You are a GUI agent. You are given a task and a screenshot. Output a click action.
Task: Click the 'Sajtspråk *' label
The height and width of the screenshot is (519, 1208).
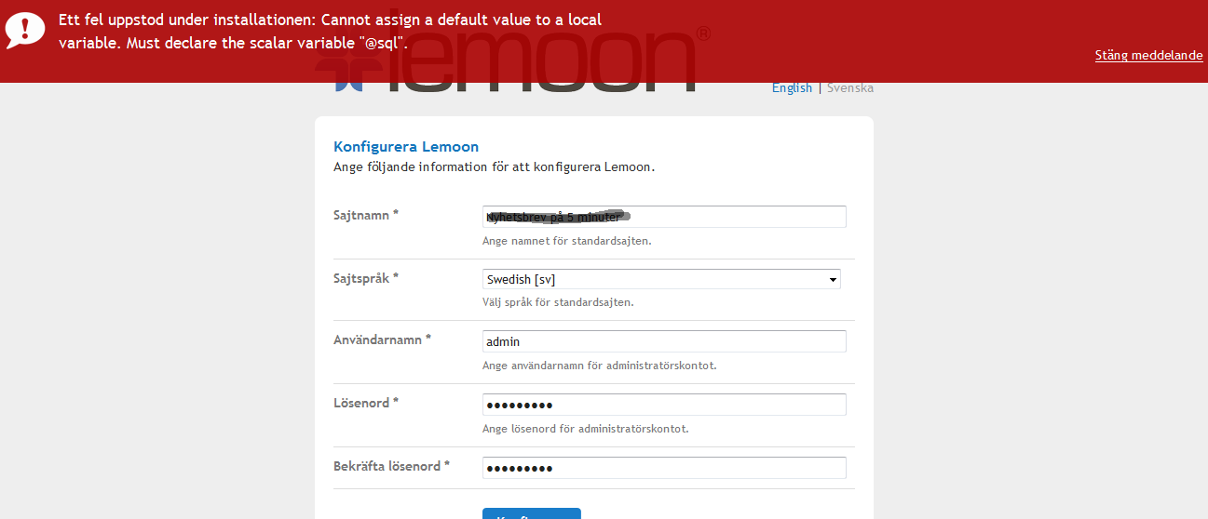(366, 278)
